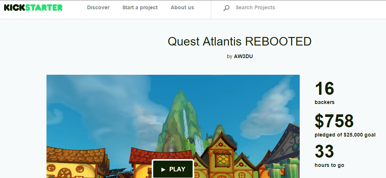
Task: Click the magnifying glass search icon
Action: [x=226, y=8]
